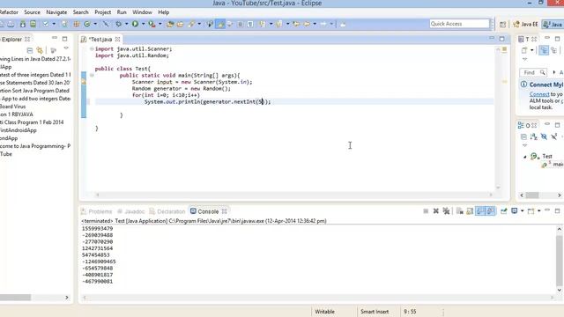Open the Search menu

pyautogui.click(x=80, y=12)
